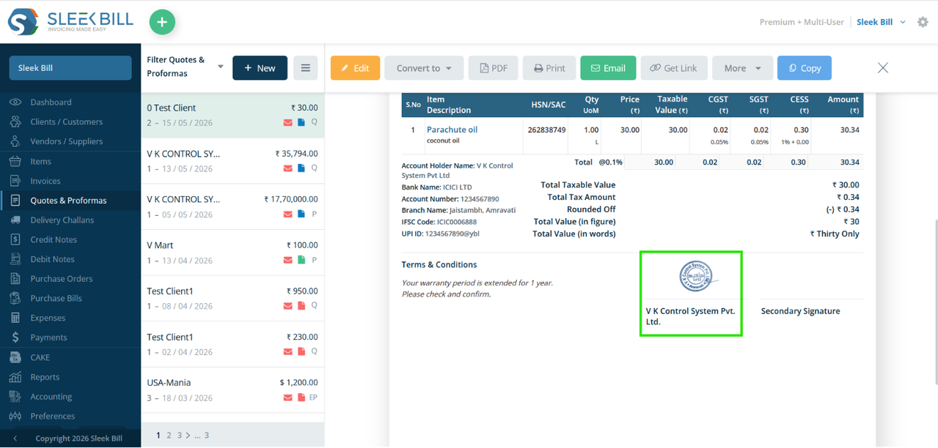Click the Expenses calculator icon
Viewport: 938px width, 448px height.
pyautogui.click(x=15, y=318)
